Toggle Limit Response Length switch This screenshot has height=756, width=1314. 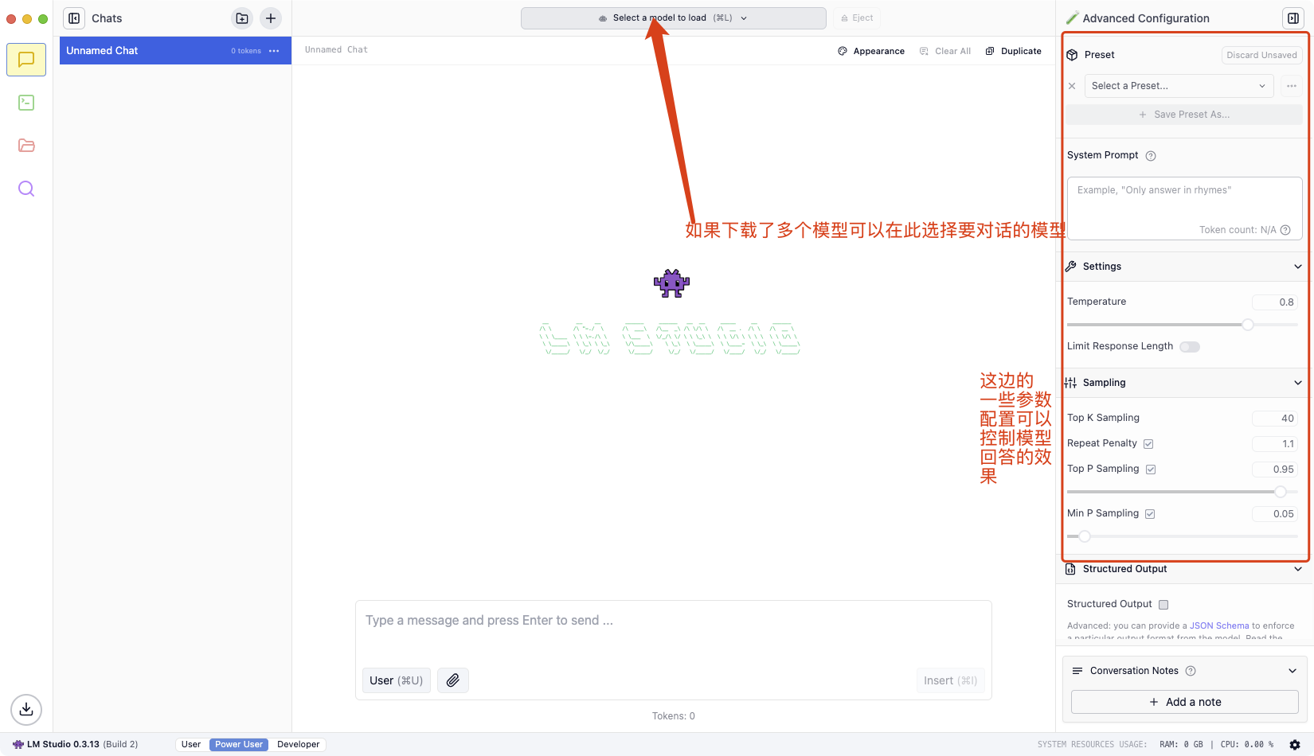coord(1190,347)
